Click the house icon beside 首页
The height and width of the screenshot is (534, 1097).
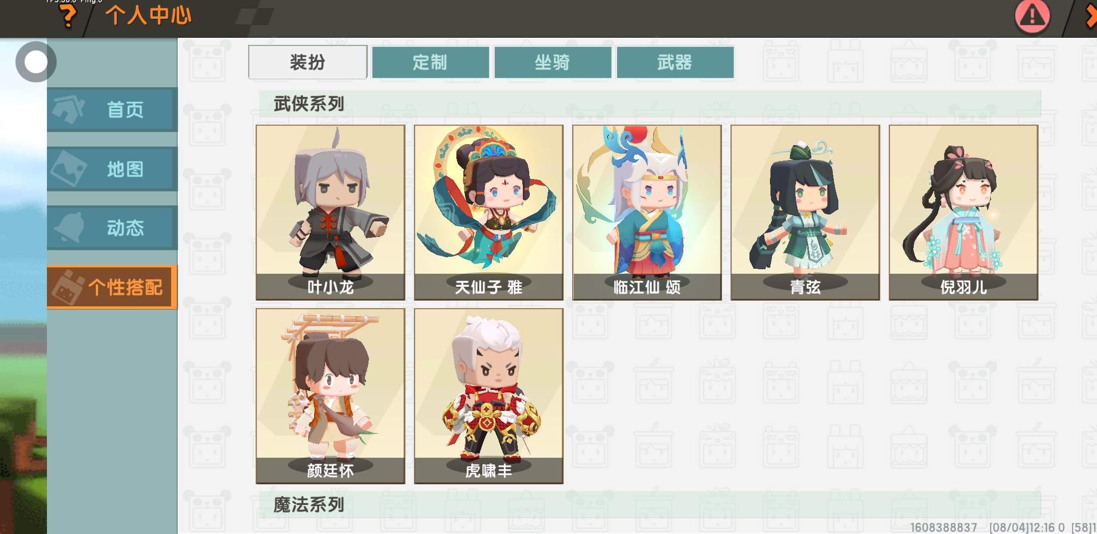click(x=69, y=109)
